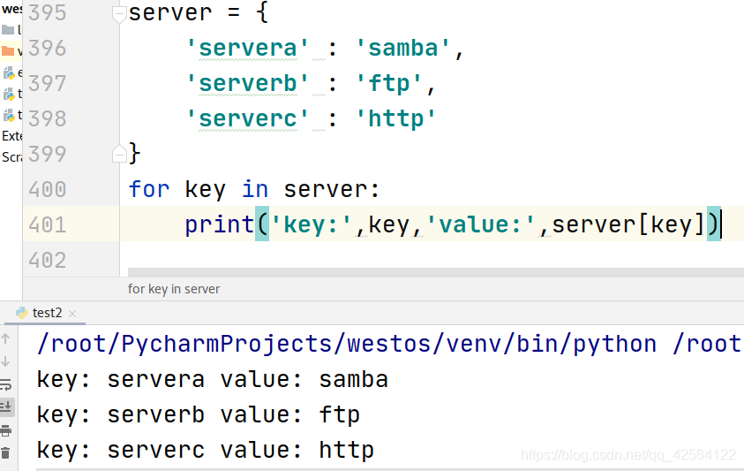Click the 'for key in server' breadcrumb
Screen dimensions: 744x471
click(174, 289)
